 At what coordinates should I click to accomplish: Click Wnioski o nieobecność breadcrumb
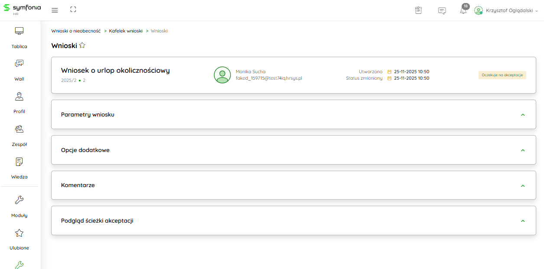(76, 31)
